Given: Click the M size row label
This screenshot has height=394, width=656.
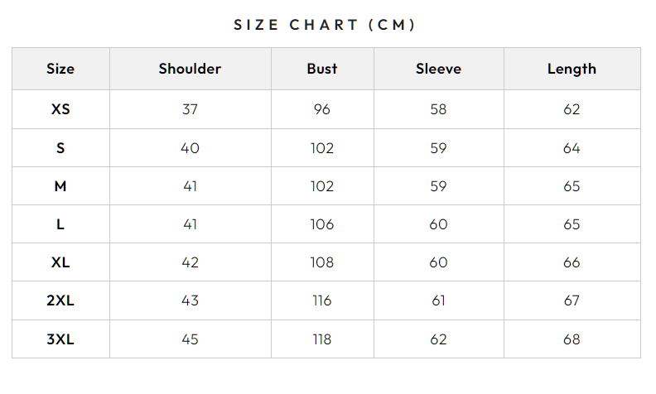Looking at the screenshot, I should (x=60, y=186).
